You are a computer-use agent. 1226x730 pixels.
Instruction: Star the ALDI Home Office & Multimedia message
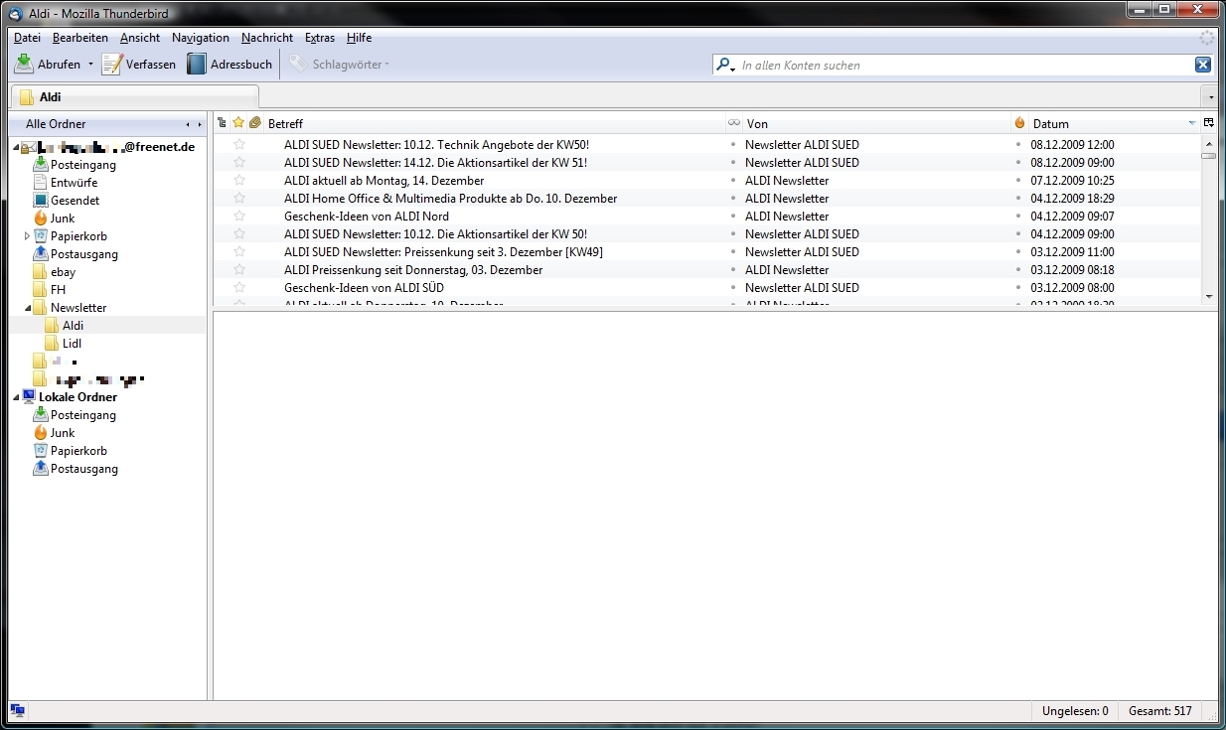(x=238, y=199)
